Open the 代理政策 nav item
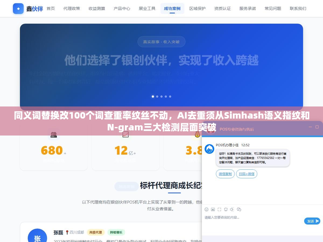This screenshot has height=242, width=323. click(72, 9)
